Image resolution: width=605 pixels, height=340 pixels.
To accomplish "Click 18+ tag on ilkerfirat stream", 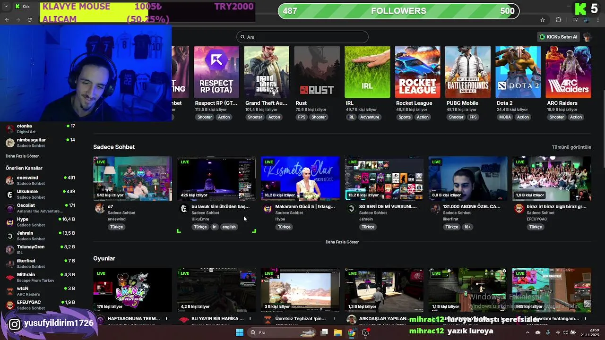I will 467,227.
